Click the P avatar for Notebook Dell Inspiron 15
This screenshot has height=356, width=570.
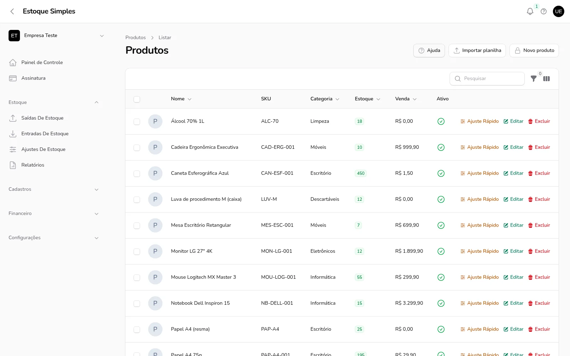155,303
